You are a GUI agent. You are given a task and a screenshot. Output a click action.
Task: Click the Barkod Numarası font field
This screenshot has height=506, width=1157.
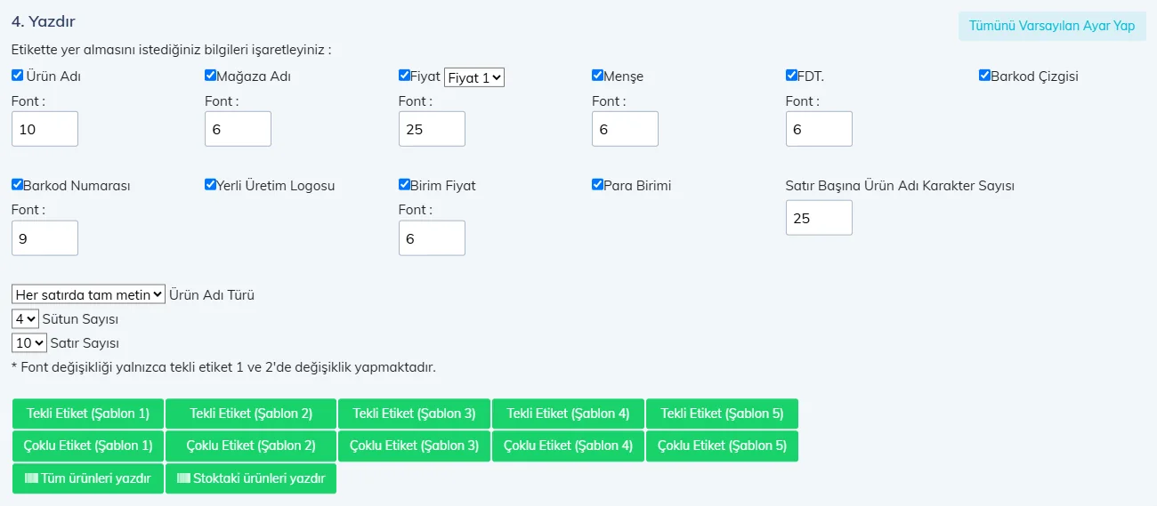[44, 238]
